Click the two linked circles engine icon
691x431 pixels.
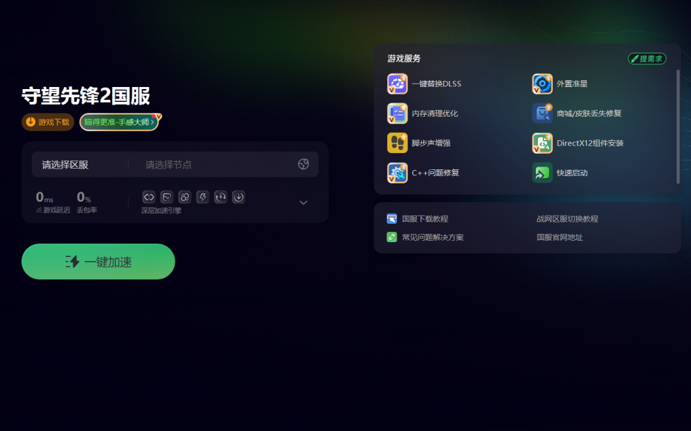pyautogui.click(x=185, y=197)
